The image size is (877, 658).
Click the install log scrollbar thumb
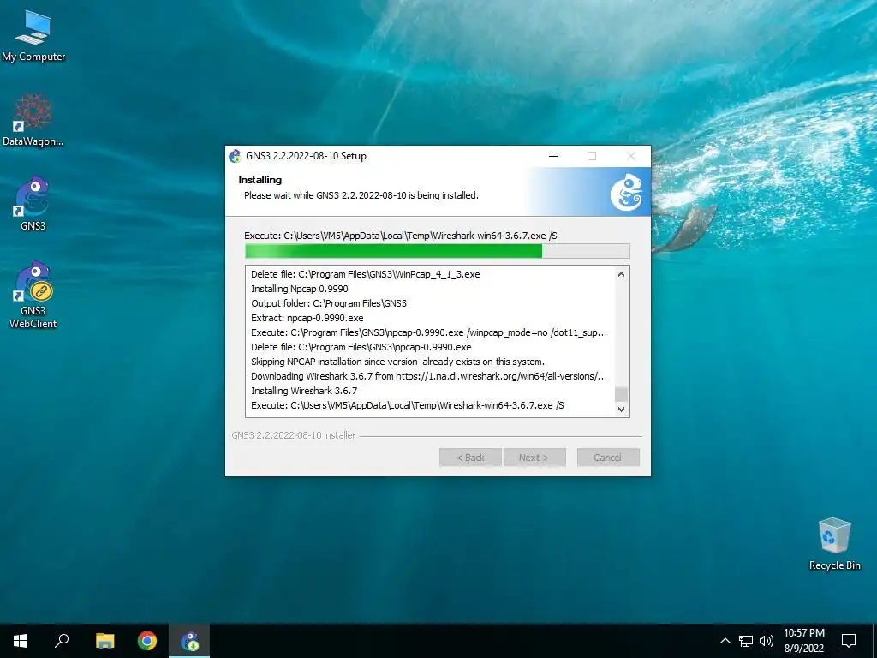click(621, 394)
